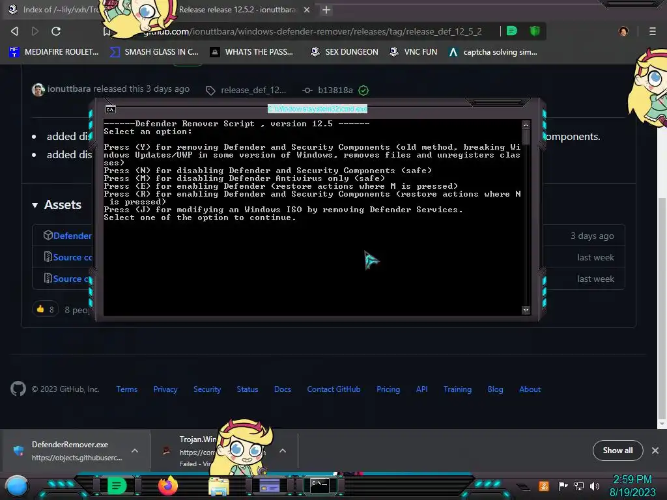Click the GitHub logo in footer
The height and width of the screenshot is (500, 667).
pos(18,389)
